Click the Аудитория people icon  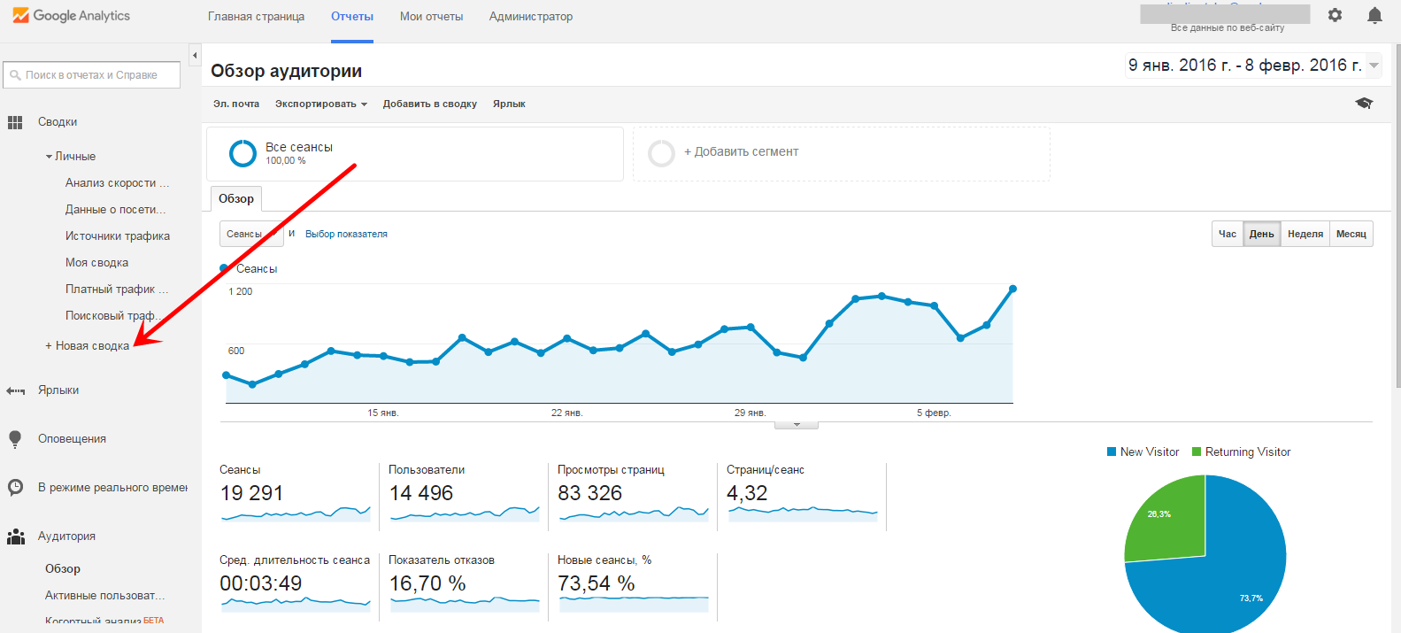pyautogui.click(x=15, y=537)
